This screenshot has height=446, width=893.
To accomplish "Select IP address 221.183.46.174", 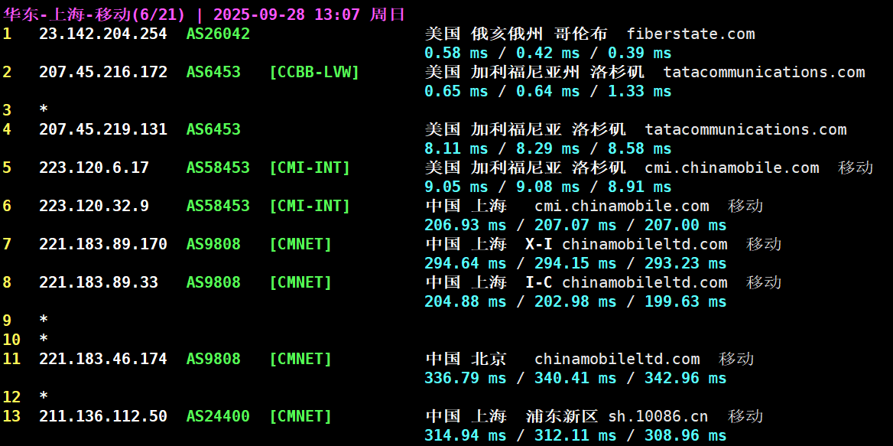I will [103, 359].
